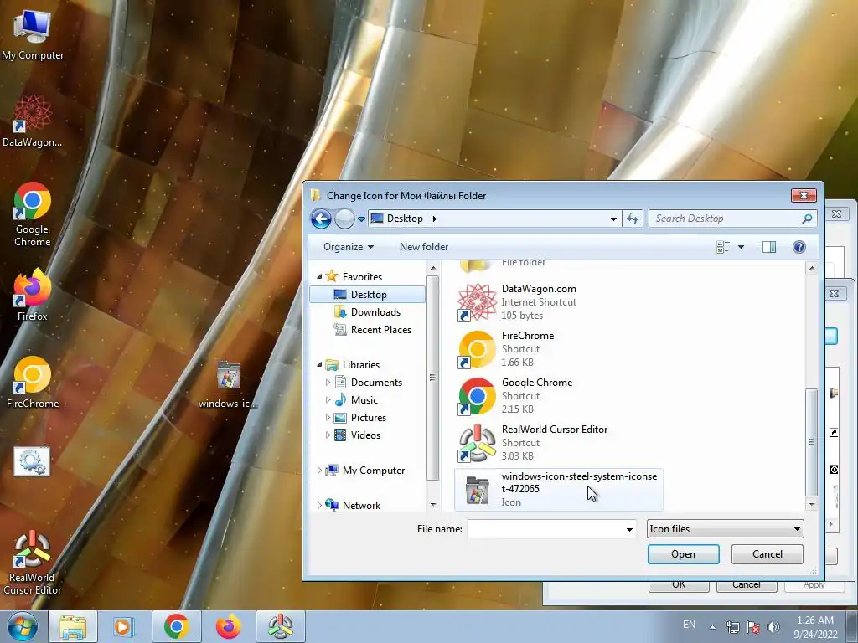Click the refresh address button
This screenshot has width=858, height=643.
633,219
